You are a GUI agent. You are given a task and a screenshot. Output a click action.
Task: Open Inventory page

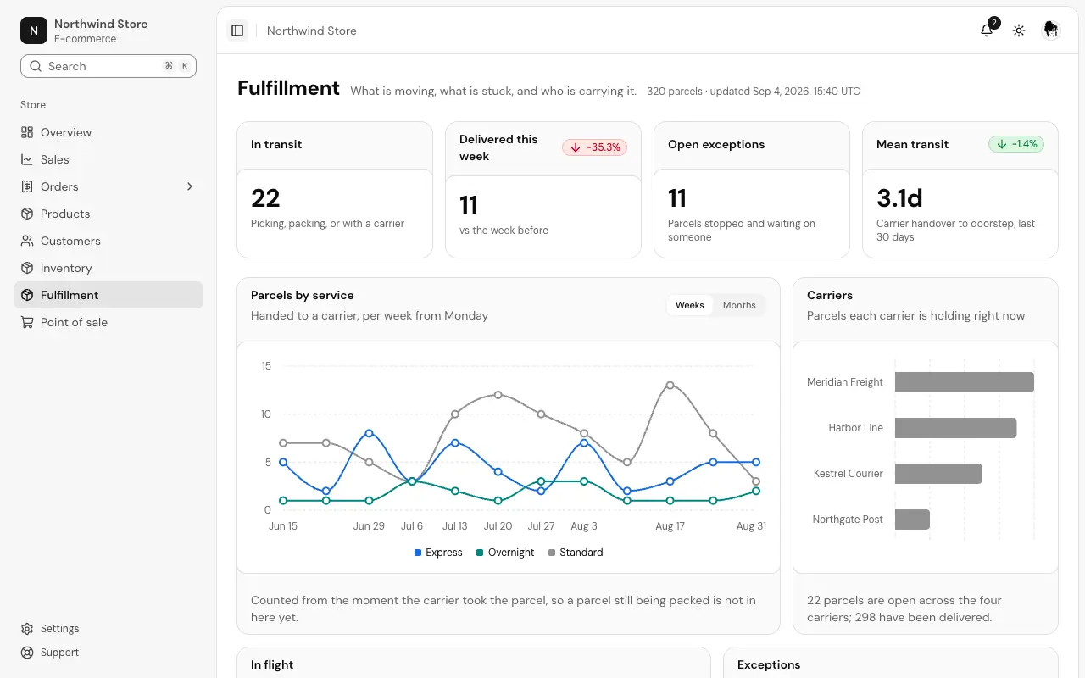(x=108, y=268)
